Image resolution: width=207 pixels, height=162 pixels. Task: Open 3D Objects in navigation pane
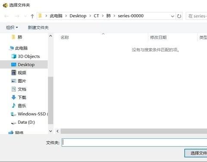(x=25, y=56)
